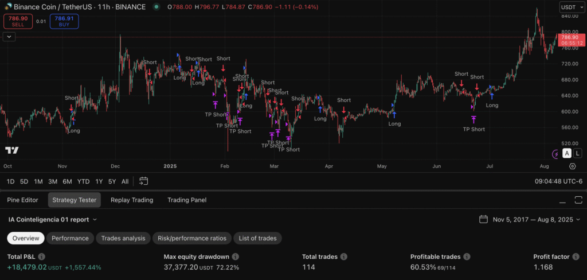The width and height of the screenshot is (587, 280).
Task: Show info for Profit factor
Action: (x=576, y=256)
